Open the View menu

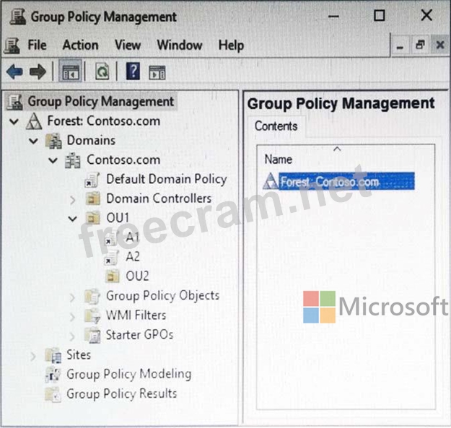click(x=128, y=45)
